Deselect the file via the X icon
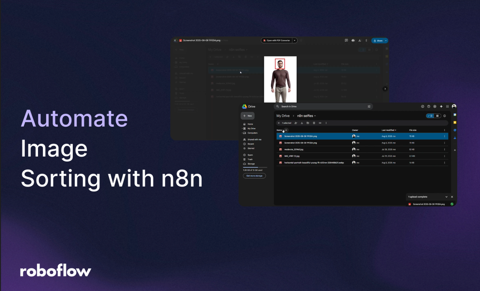This screenshot has width=480, height=291. pos(279,123)
